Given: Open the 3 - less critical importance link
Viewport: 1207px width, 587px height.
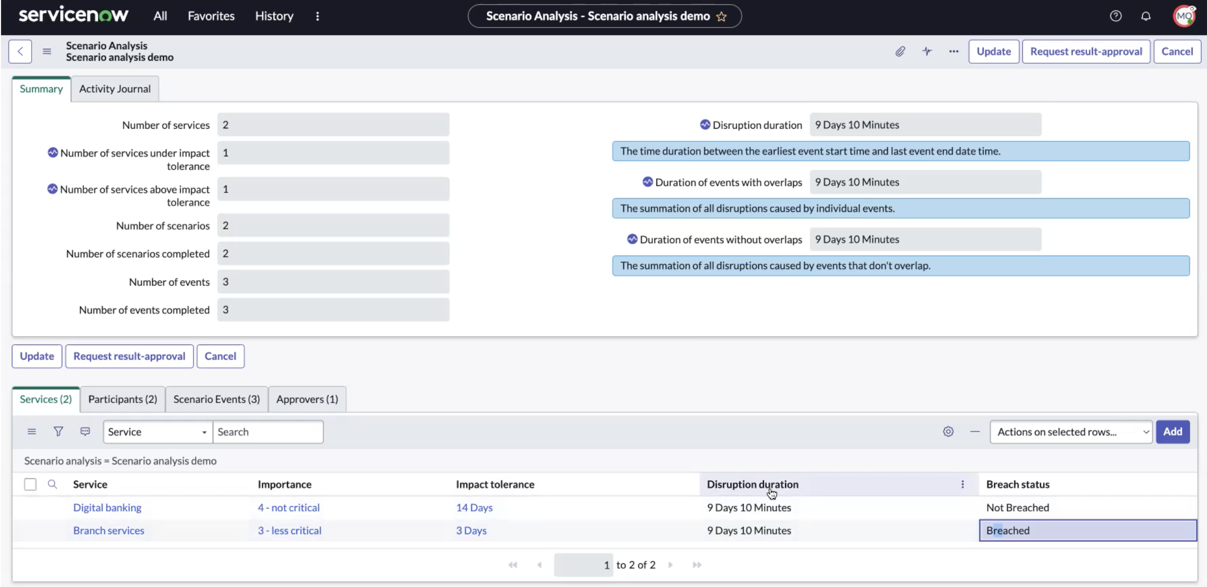Looking at the screenshot, I should tap(289, 530).
